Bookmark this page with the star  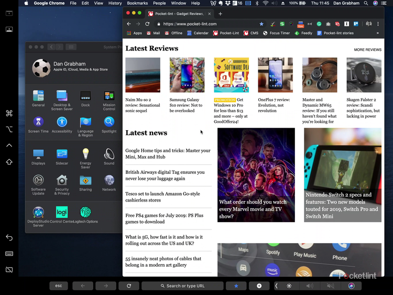click(261, 24)
